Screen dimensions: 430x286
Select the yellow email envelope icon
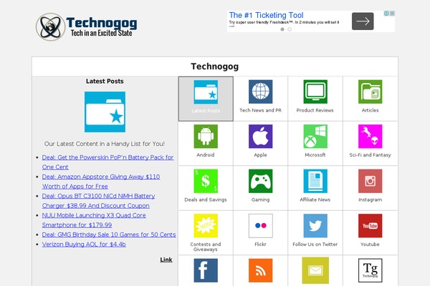click(x=315, y=270)
